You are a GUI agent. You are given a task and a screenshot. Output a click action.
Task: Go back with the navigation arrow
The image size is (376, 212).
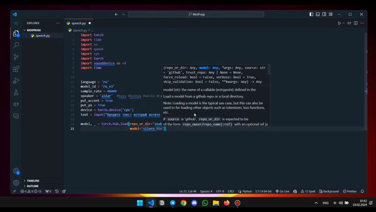pyautogui.click(x=116, y=14)
